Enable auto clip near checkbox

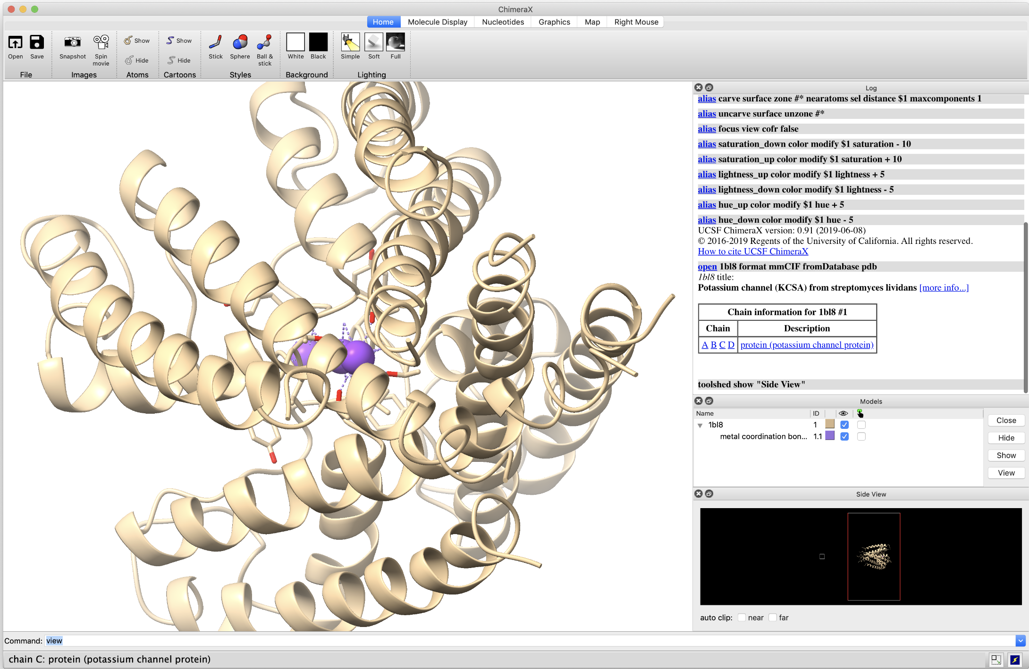pyautogui.click(x=742, y=618)
